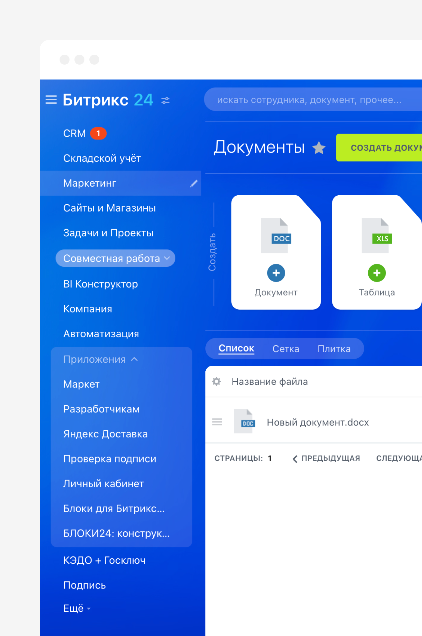Screen dimensions: 422x636
Task: Click the green plus on Таблица card
Action: (x=377, y=273)
